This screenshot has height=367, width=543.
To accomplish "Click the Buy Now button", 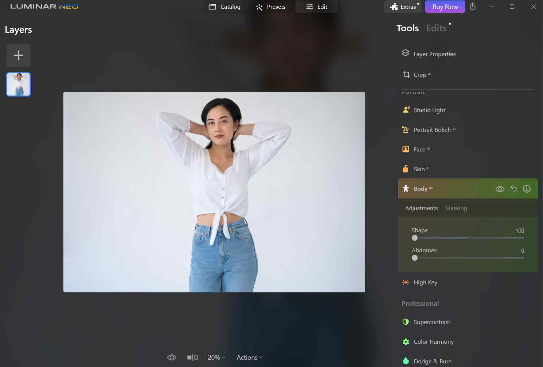I will [x=445, y=7].
